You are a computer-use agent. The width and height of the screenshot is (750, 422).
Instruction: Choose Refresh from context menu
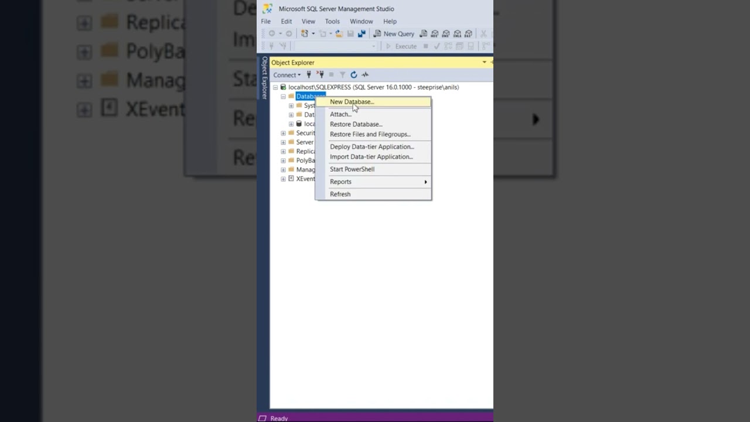point(373,194)
